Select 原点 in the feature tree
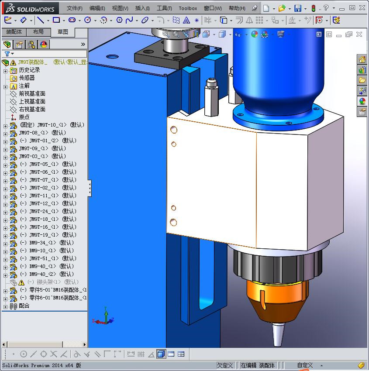369x371 pixels. pyautogui.click(x=24, y=117)
